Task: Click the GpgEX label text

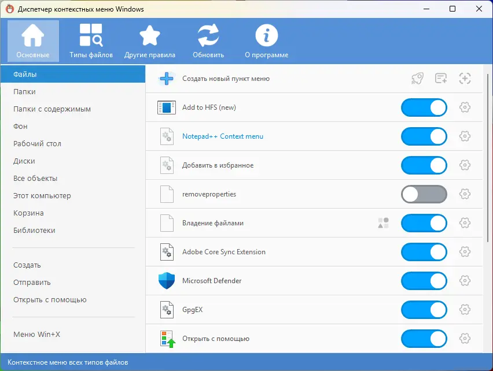Action: 193,310
